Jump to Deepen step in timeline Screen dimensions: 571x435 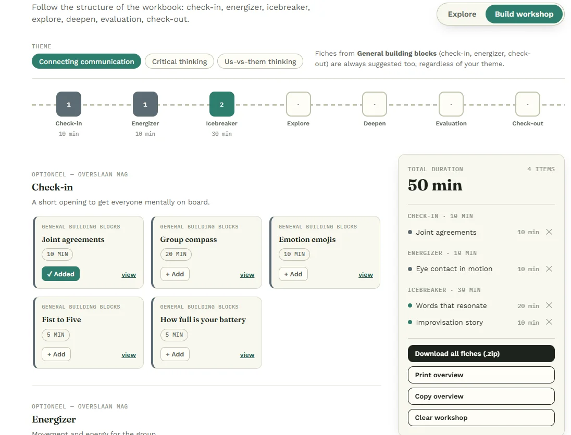click(375, 105)
